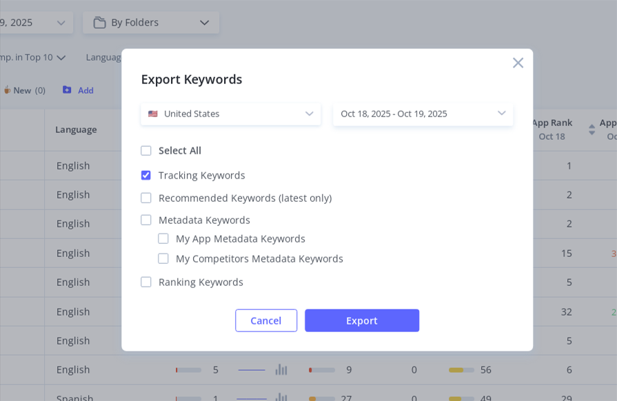Click the Add folder icon
Viewport: 617px width, 401px height.
pos(68,90)
